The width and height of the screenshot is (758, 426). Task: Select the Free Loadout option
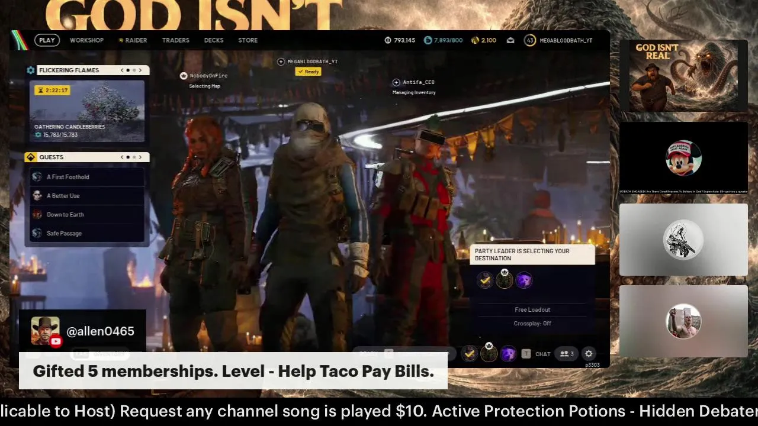(532, 309)
